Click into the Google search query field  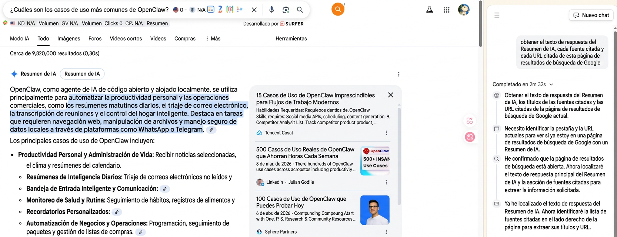click(89, 10)
